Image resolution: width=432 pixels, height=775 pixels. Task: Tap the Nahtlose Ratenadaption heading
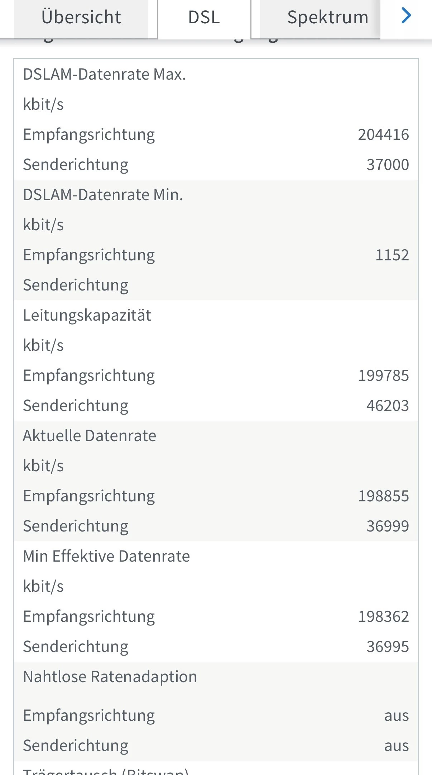point(110,677)
